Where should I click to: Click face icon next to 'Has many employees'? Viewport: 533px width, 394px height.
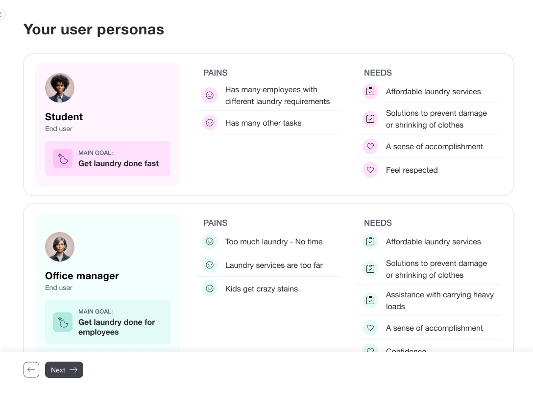[210, 95]
